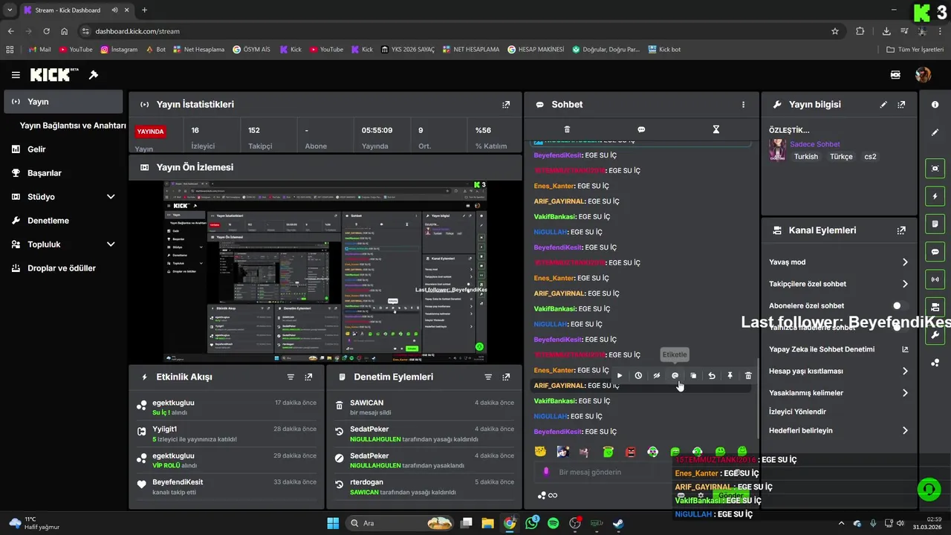Viewport: 951px width, 535px height.
Task: Click İzleyici Yönlendir option
Action: [797, 412]
